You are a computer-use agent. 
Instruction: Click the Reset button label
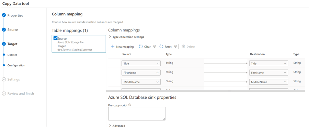coord(168,47)
